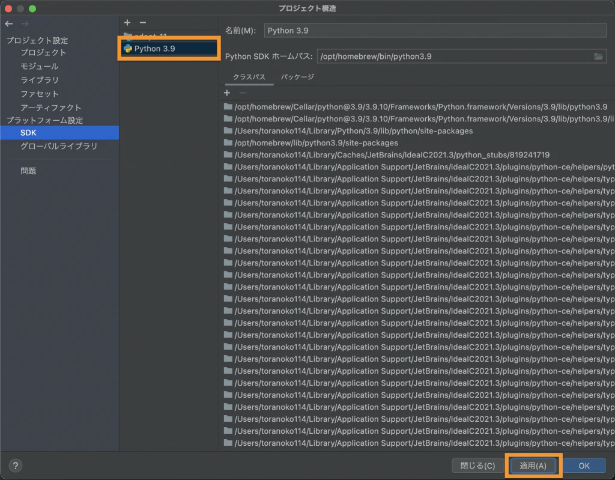Select classpath /opt/homebrew/lib/python3.9/site-packages
The height and width of the screenshot is (480, 615).
(x=316, y=143)
